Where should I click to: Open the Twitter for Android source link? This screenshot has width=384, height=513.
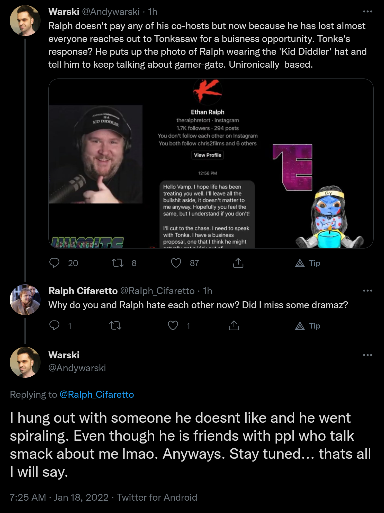click(157, 497)
